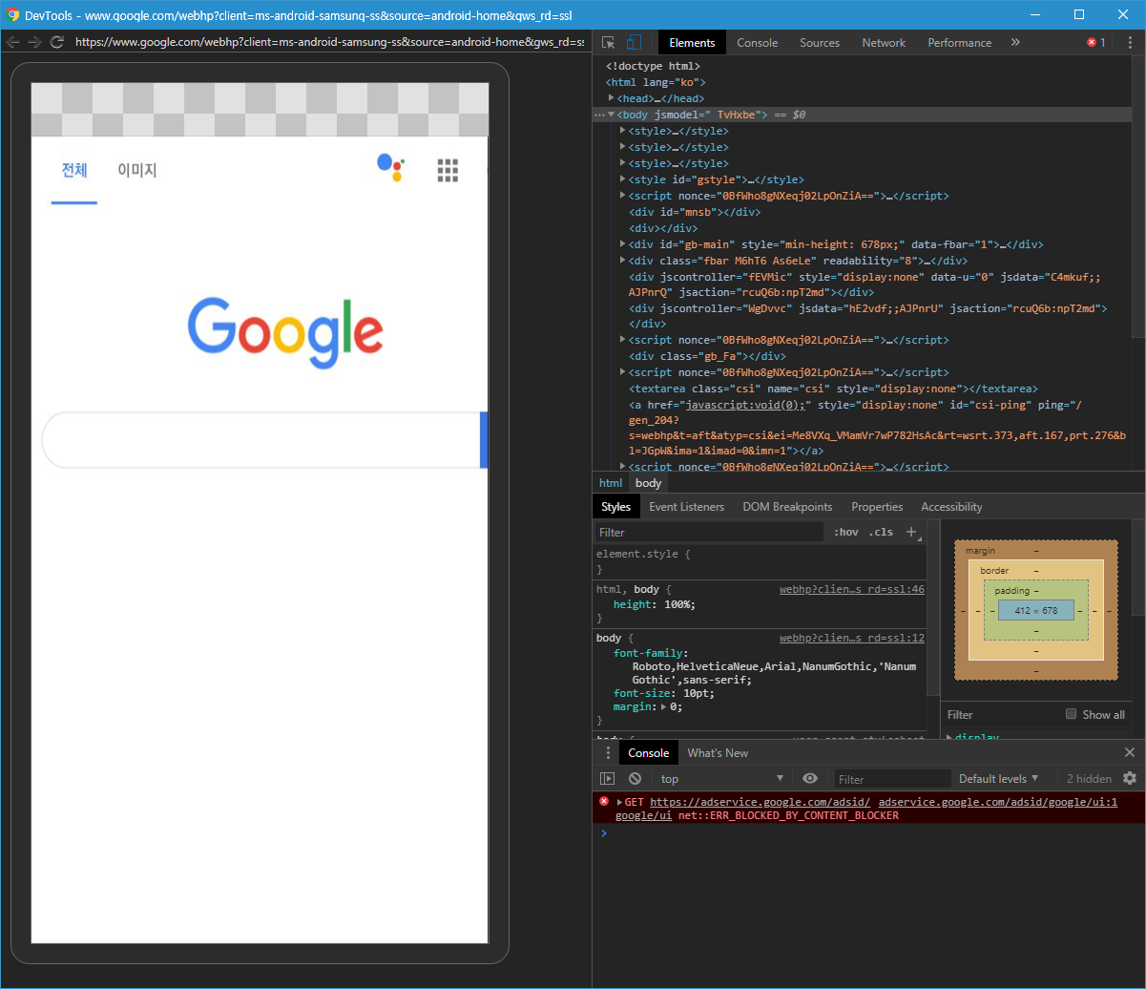Open the DOM Breakpoints tab
This screenshot has width=1146, height=989.
pyautogui.click(x=787, y=507)
